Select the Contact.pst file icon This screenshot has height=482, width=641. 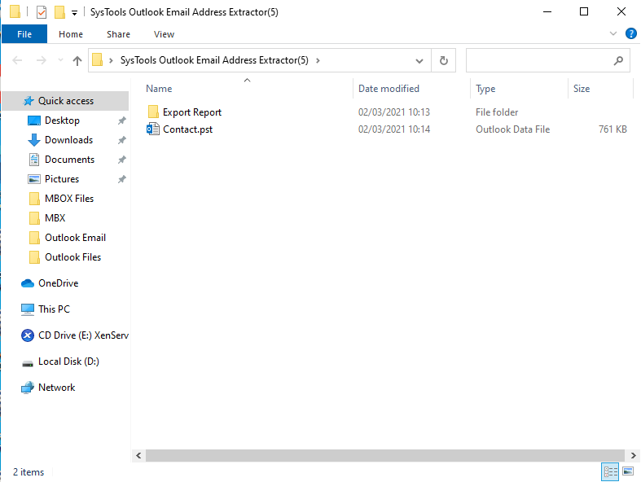[153, 129]
